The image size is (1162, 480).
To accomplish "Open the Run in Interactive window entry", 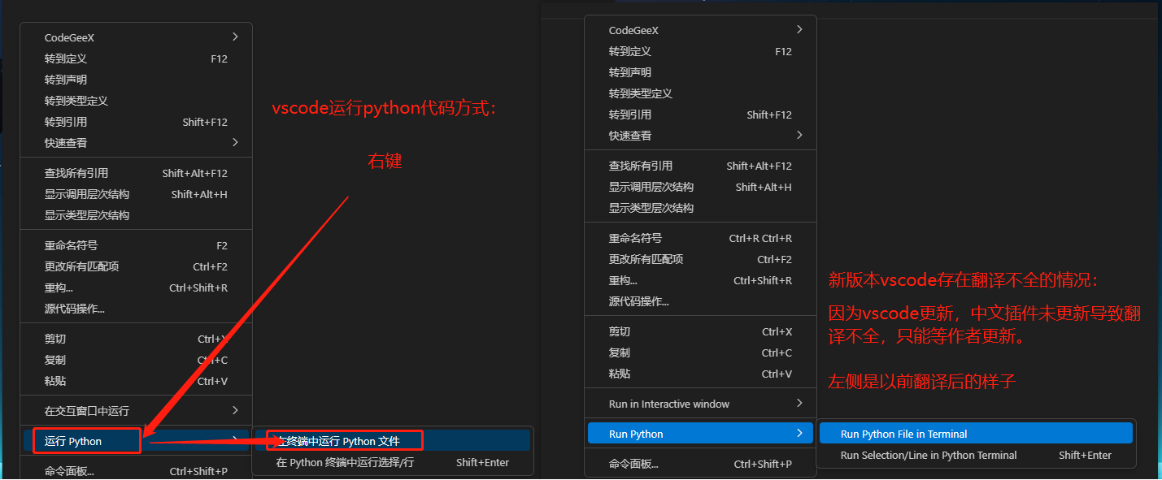I will (700, 404).
